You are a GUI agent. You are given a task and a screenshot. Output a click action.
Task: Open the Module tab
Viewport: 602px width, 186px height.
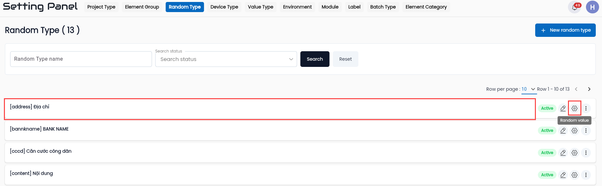pos(330,7)
